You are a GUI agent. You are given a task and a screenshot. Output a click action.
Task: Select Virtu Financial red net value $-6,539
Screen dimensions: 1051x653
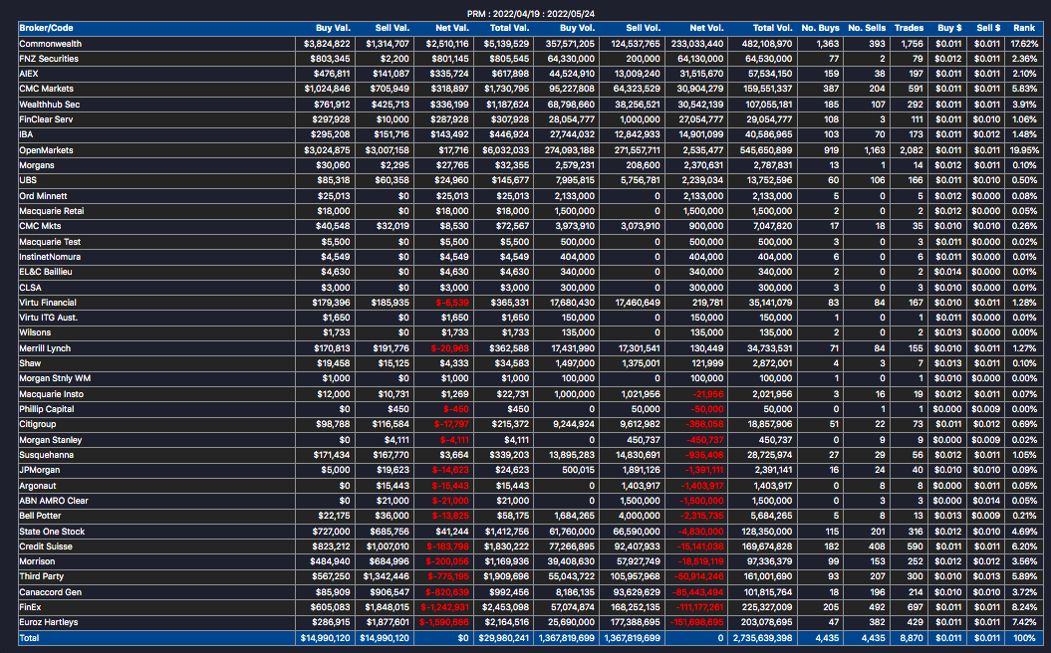point(452,303)
